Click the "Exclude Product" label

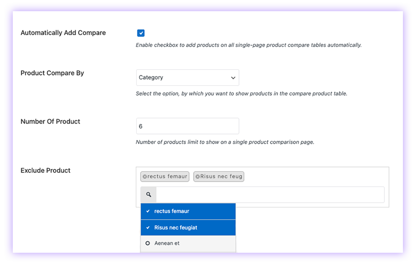pyautogui.click(x=45, y=171)
